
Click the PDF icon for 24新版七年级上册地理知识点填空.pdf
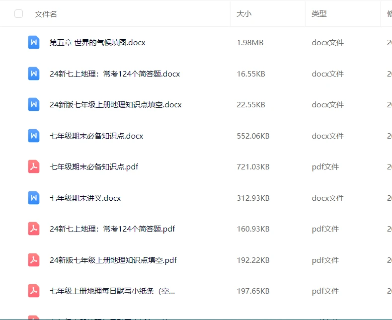pos(34,260)
